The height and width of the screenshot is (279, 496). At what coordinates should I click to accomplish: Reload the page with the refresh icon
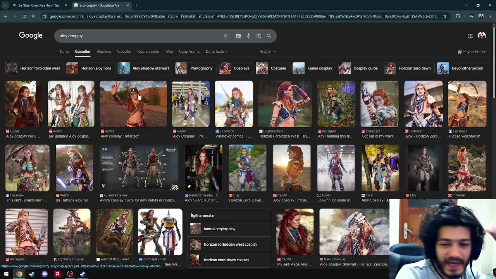[x=24, y=16]
